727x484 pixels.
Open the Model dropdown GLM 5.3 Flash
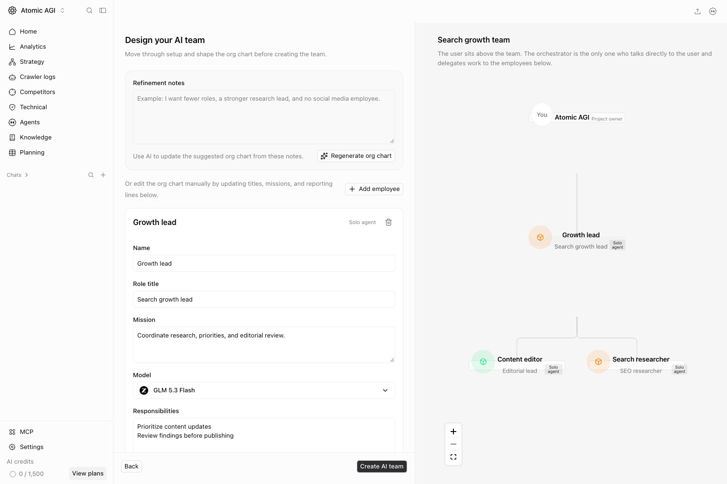tap(264, 390)
